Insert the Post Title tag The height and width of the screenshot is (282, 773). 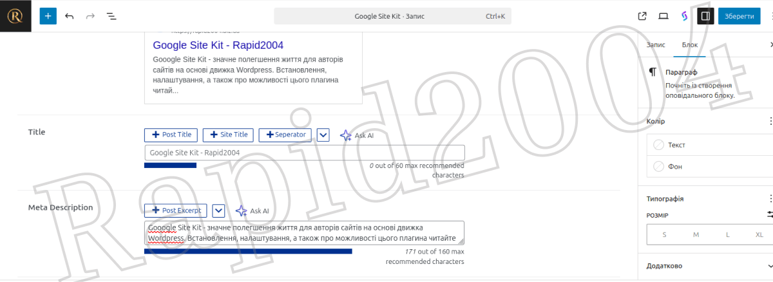[171, 135]
